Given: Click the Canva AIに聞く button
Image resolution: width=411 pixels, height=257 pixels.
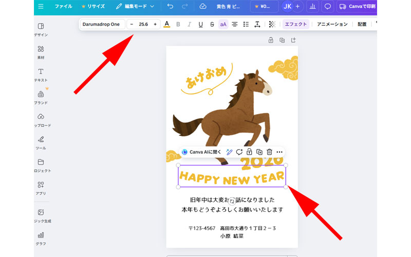Looking at the screenshot, I should point(201,152).
